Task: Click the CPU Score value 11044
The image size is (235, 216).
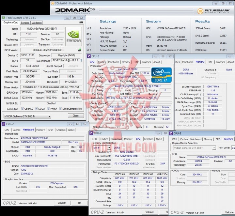Action: 223,50
